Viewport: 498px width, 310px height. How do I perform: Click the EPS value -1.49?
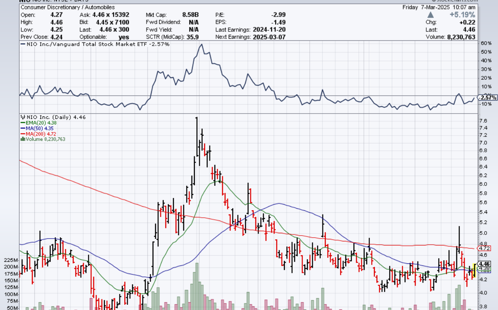279,22
